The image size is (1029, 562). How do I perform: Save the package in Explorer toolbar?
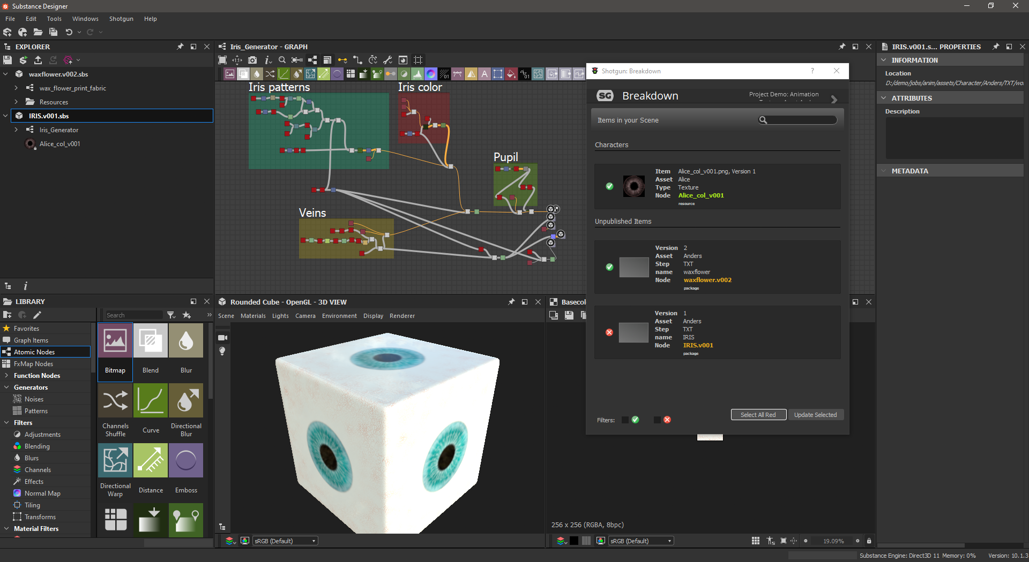pos(8,60)
